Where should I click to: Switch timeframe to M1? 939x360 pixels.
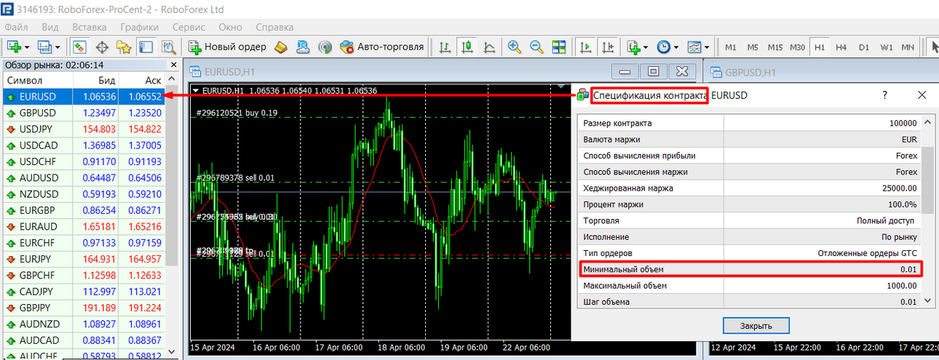pos(730,47)
